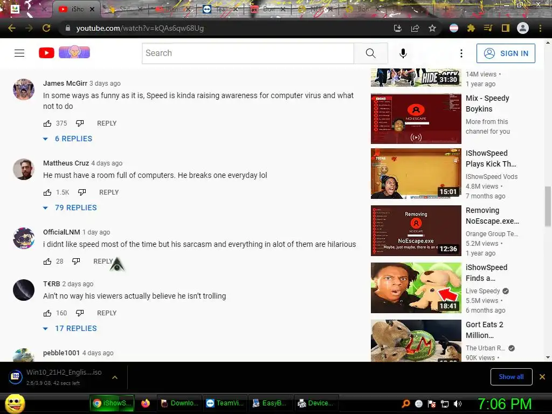Dislike Mattheus Cruz's comment
552x414 pixels.
pyautogui.click(x=82, y=192)
